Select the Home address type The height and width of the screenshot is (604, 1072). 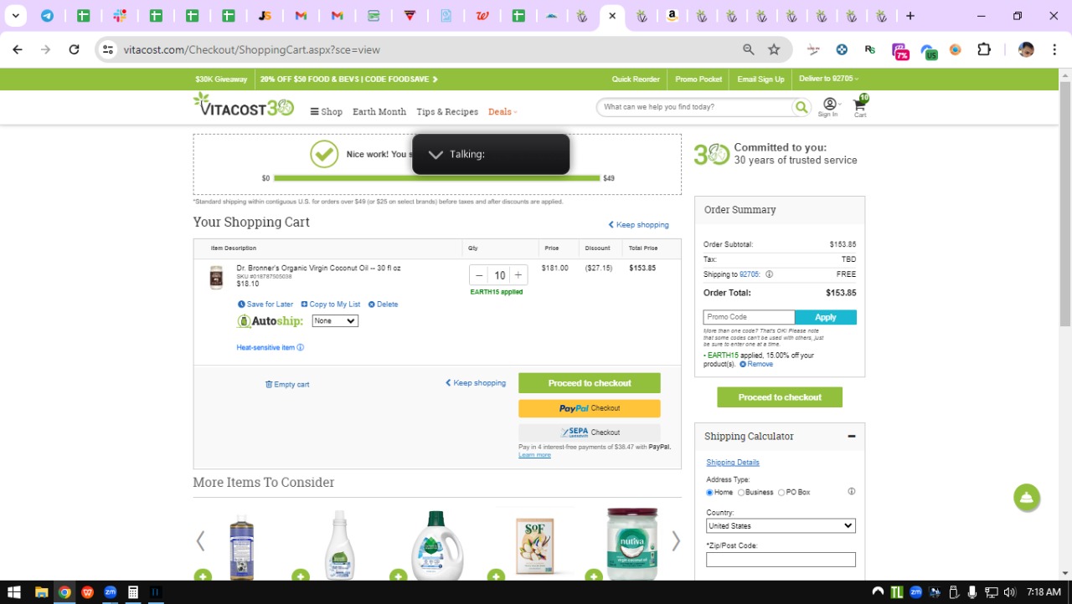[710, 493]
